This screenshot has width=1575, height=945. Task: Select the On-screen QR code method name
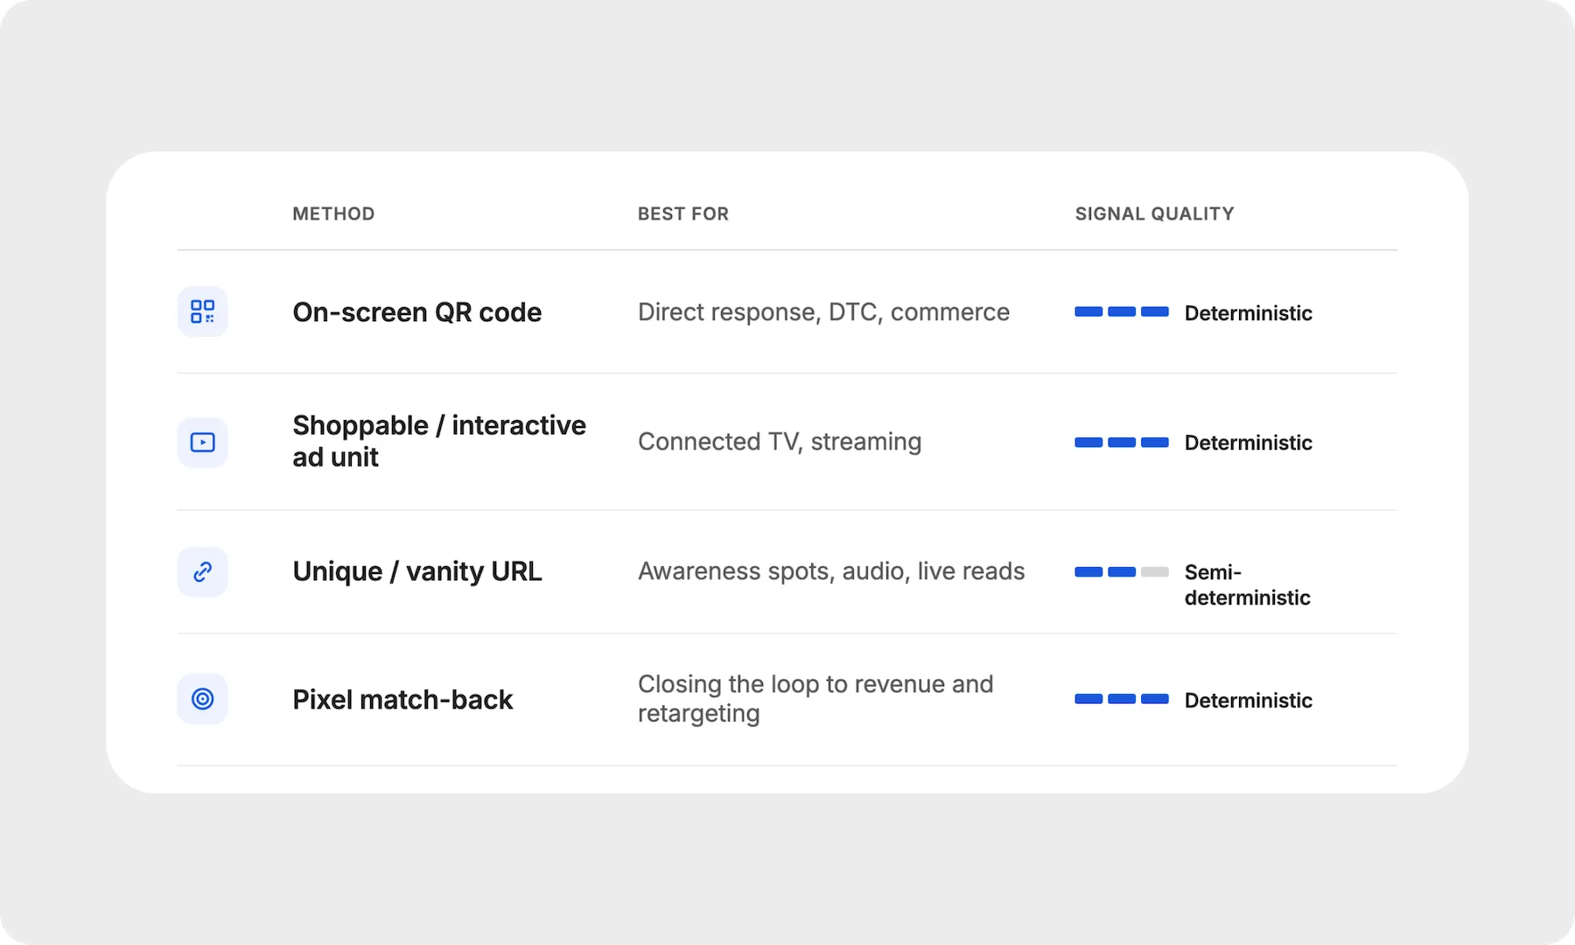[417, 312]
